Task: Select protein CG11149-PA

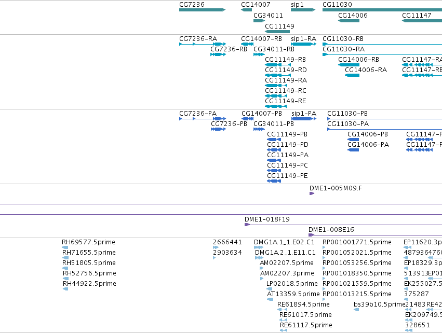Action: (274, 160)
